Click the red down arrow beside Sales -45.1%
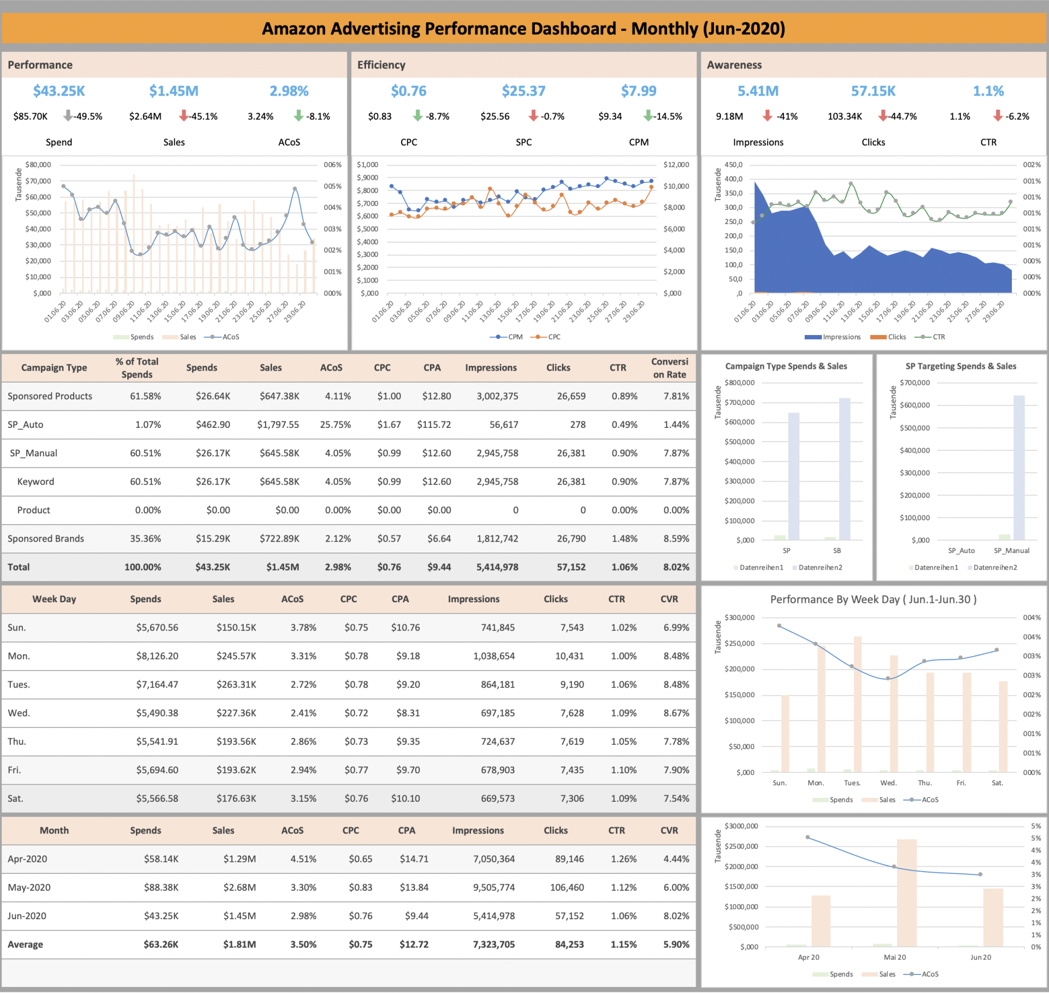This screenshot has width=1049, height=993. (x=184, y=116)
